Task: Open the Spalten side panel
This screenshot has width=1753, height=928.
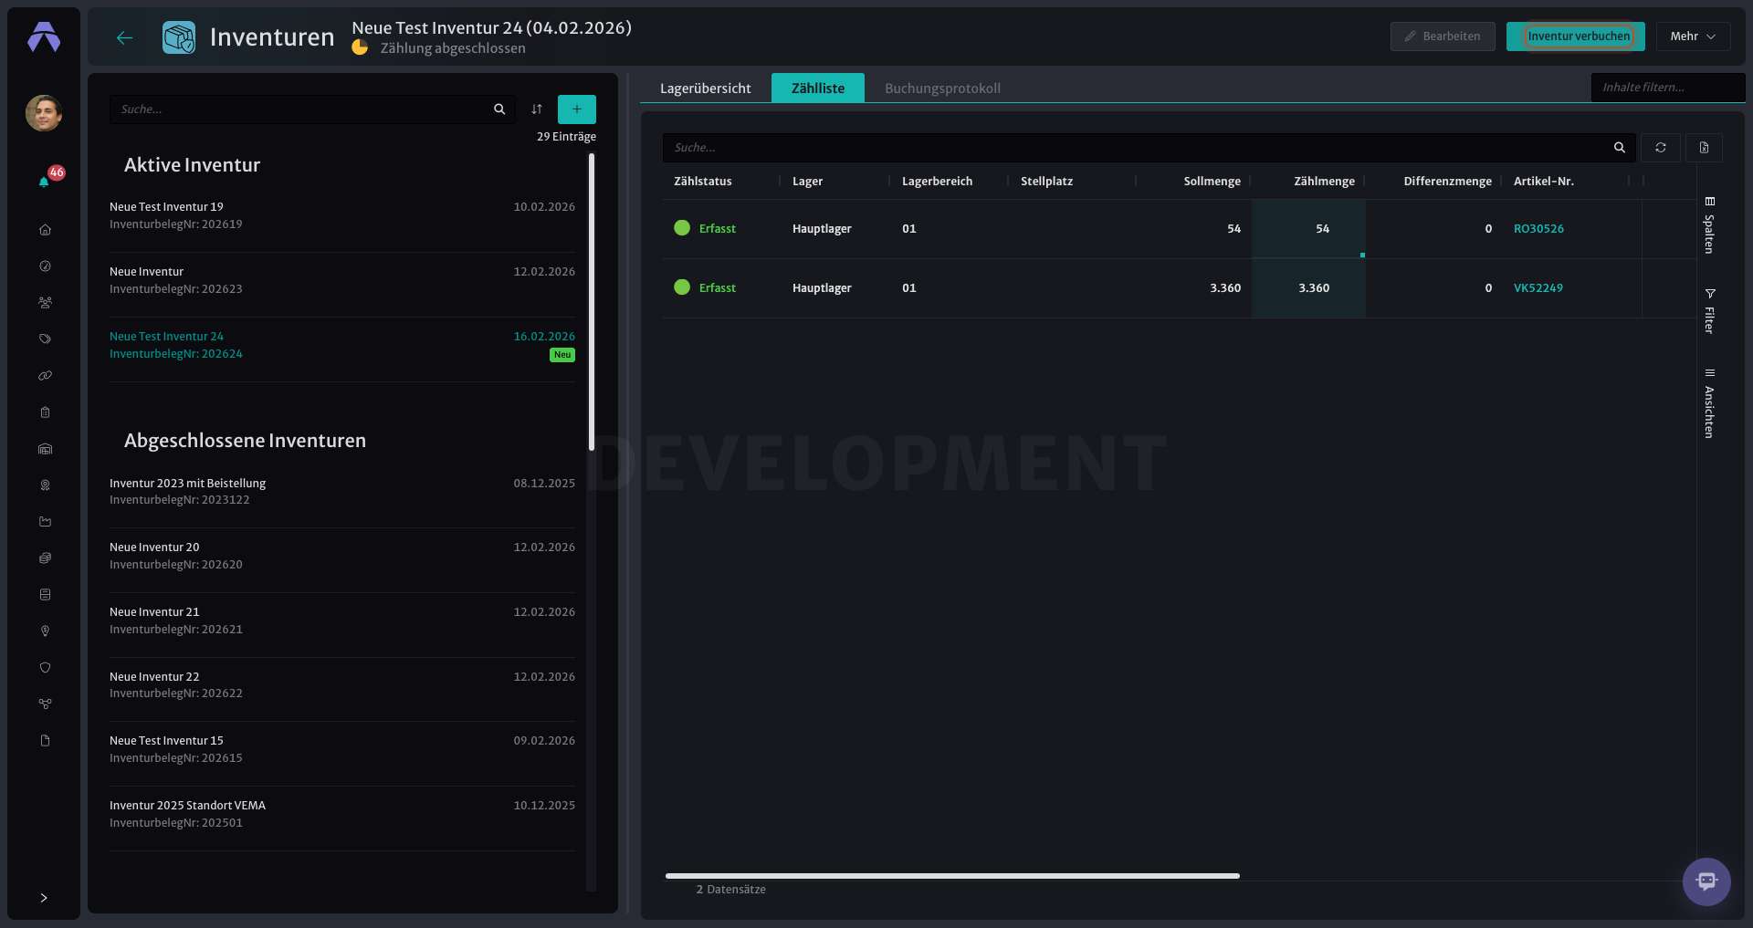Action: 1709,224
